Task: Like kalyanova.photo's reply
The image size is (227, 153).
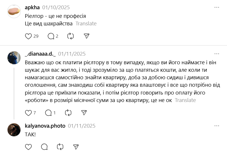Action: pyautogui.click(x=28, y=147)
